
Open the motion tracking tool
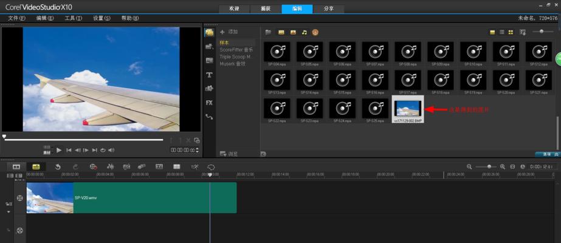[142, 167]
